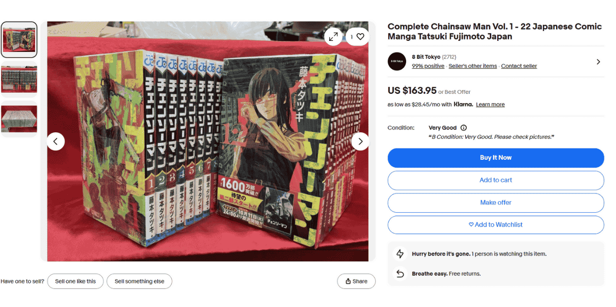Click the 8 Bit Tokyo seller avatar
This screenshot has height=307, width=616.
coord(397,62)
